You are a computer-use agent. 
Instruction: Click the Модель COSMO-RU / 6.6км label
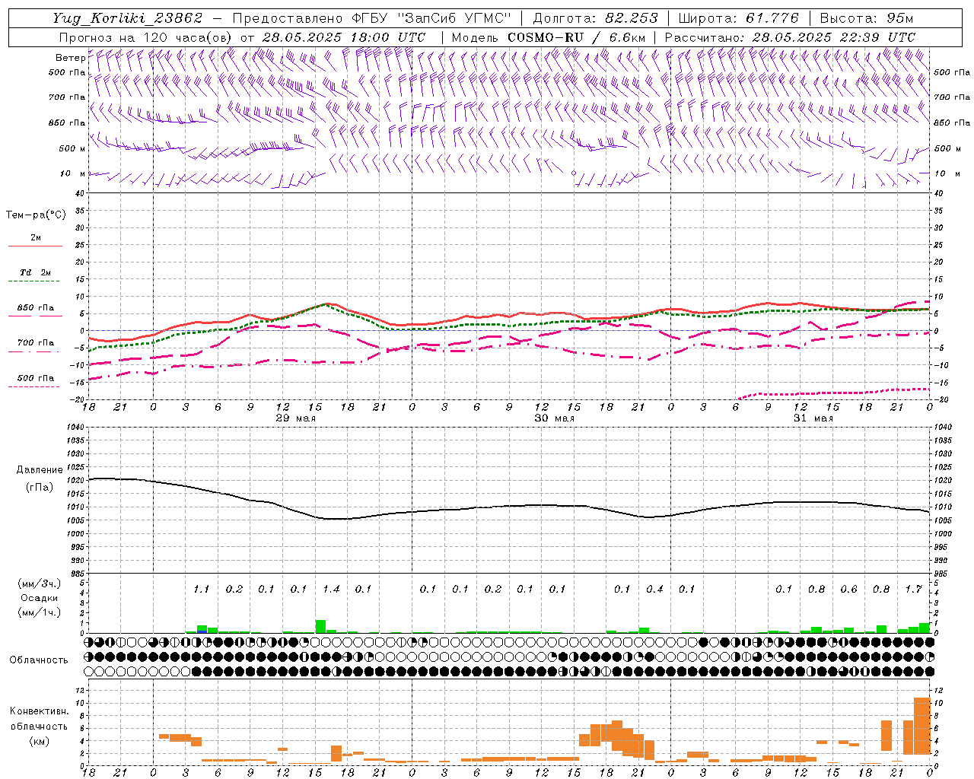click(x=549, y=37)
